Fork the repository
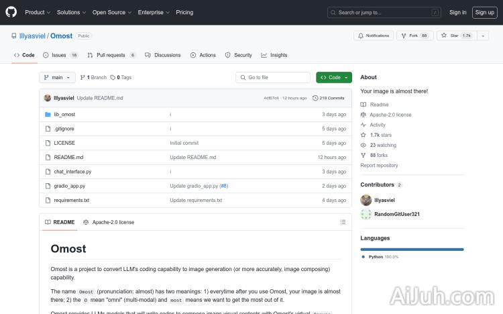Image resolution: width=503 pixels, height=314 pixels. tap(414, 36)
